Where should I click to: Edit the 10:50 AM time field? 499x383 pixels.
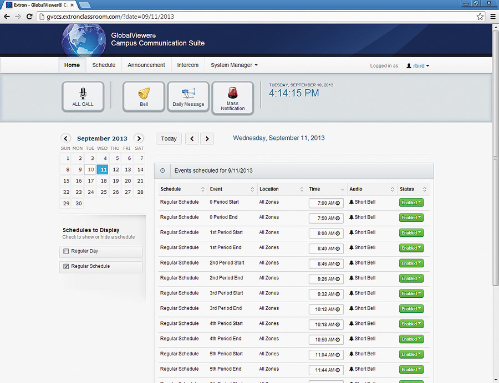click(326, 339)
